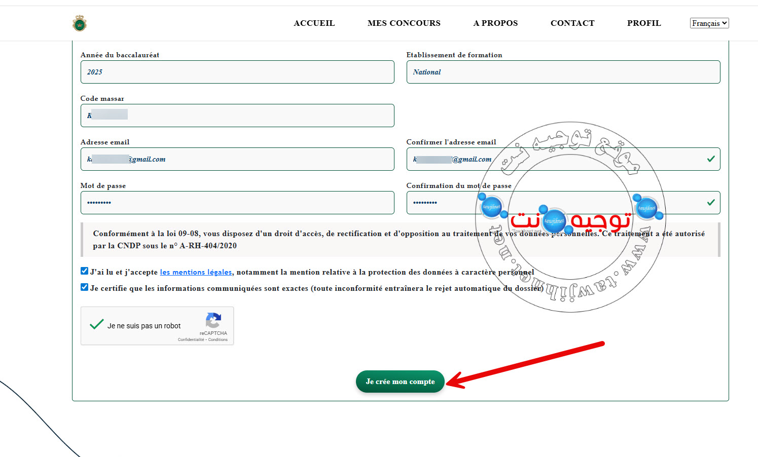The image size is (758, 457).
Task: Click the green checkmark in email confirmation field
Action: click(712, 158)
